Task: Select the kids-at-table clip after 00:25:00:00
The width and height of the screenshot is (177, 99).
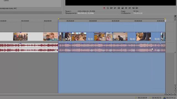Action: pos(79,37)
